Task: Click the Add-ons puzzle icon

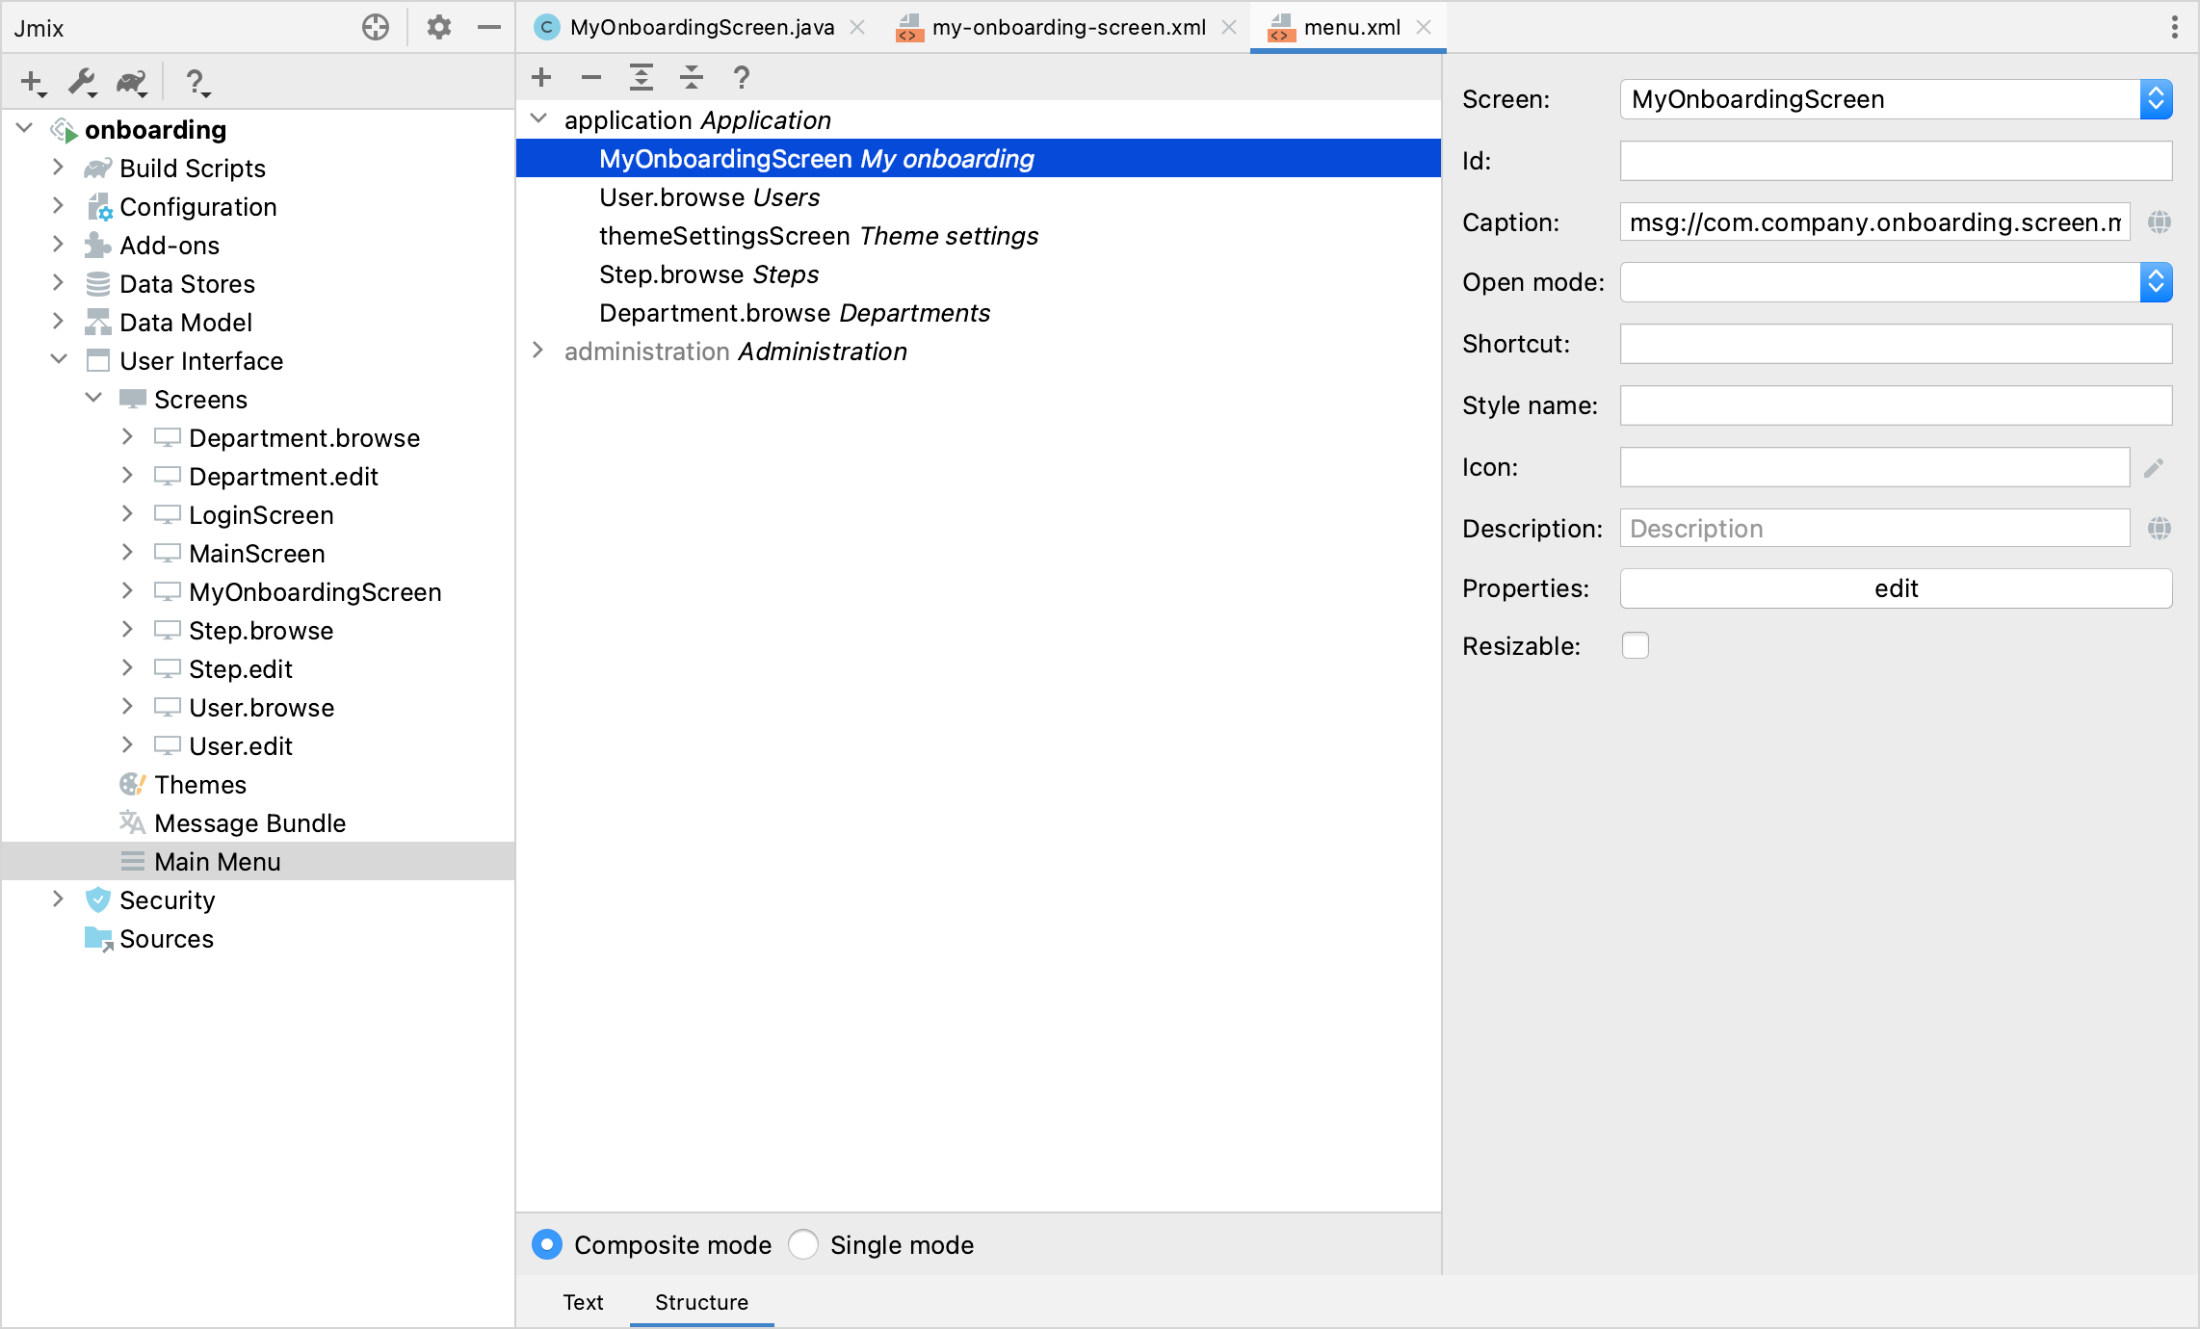Action: (x=98, y=245)
